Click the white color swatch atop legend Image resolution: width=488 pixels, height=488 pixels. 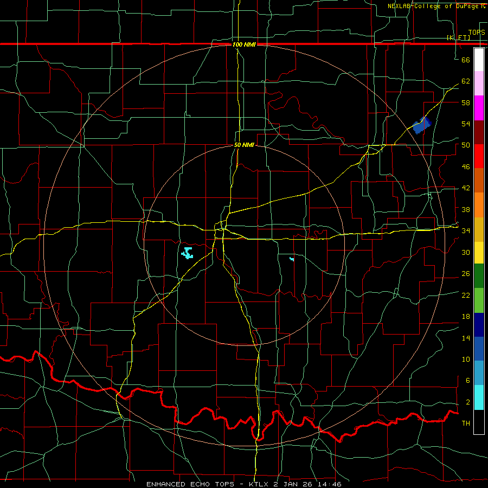(479, 60)
